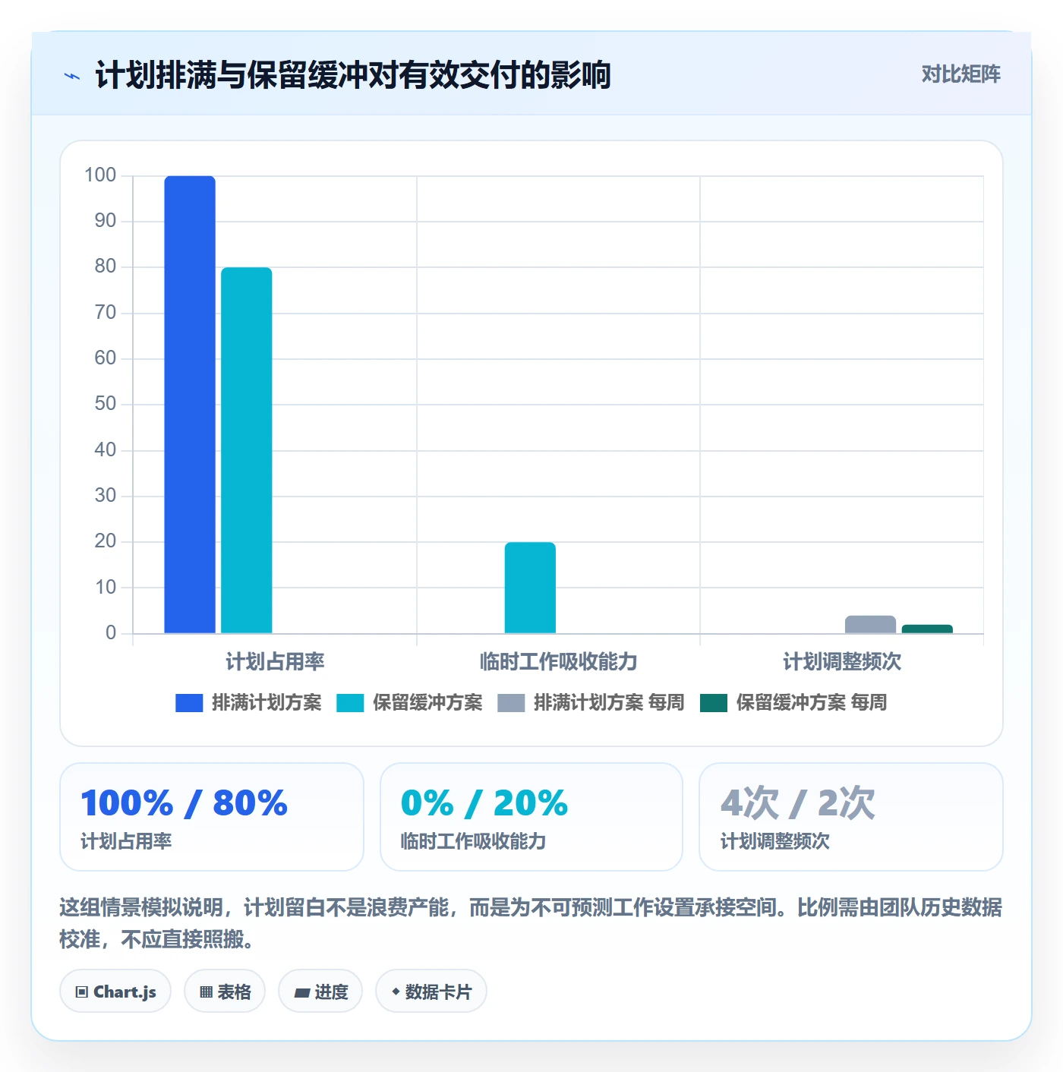Click the 排满计划方案 legend label
Screen dimensions: 1063x1072
click(267, 703)
